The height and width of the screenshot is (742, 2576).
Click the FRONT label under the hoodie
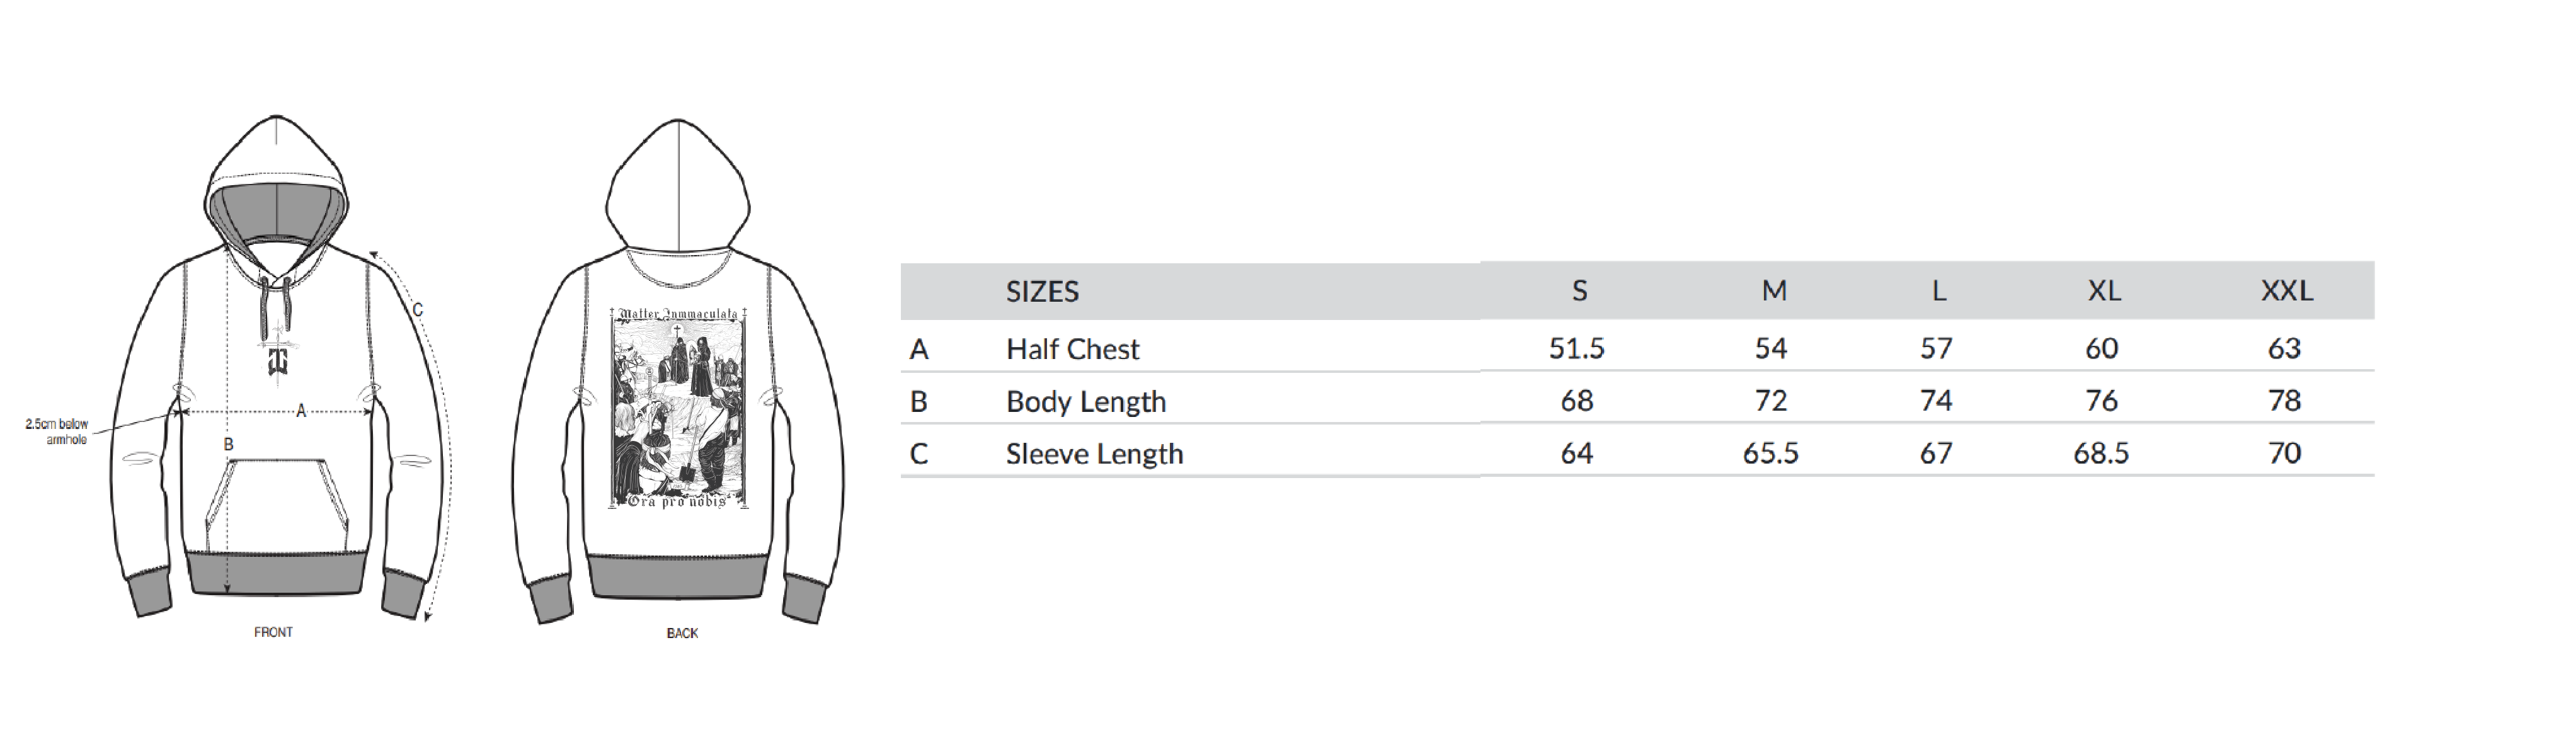(273, 632)
